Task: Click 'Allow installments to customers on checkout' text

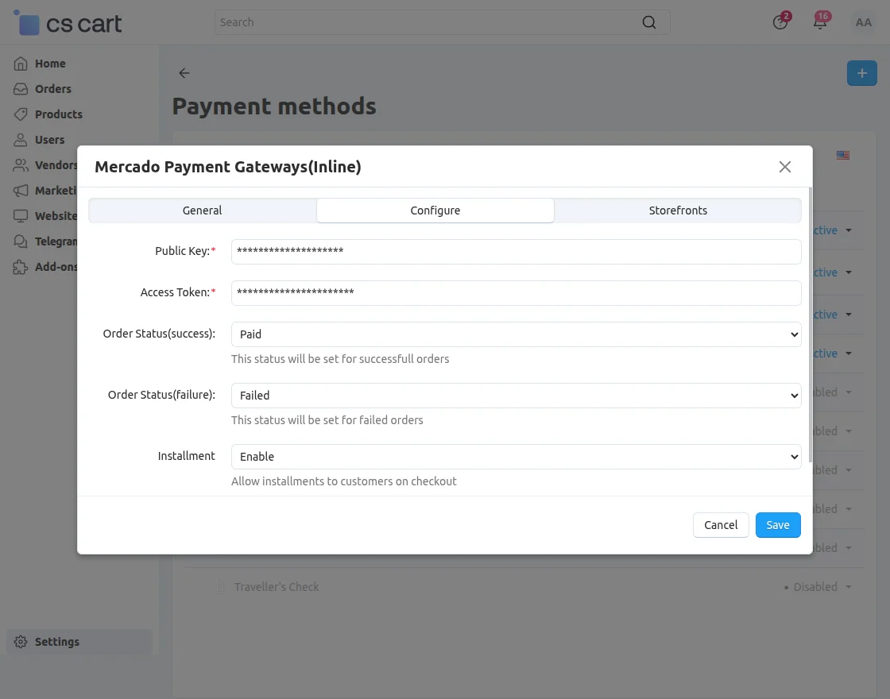Action: tap(343, 481)
